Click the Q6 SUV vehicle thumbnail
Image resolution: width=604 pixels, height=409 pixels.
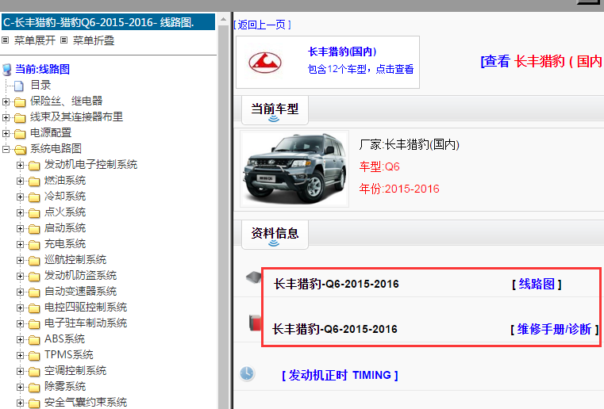294,169
